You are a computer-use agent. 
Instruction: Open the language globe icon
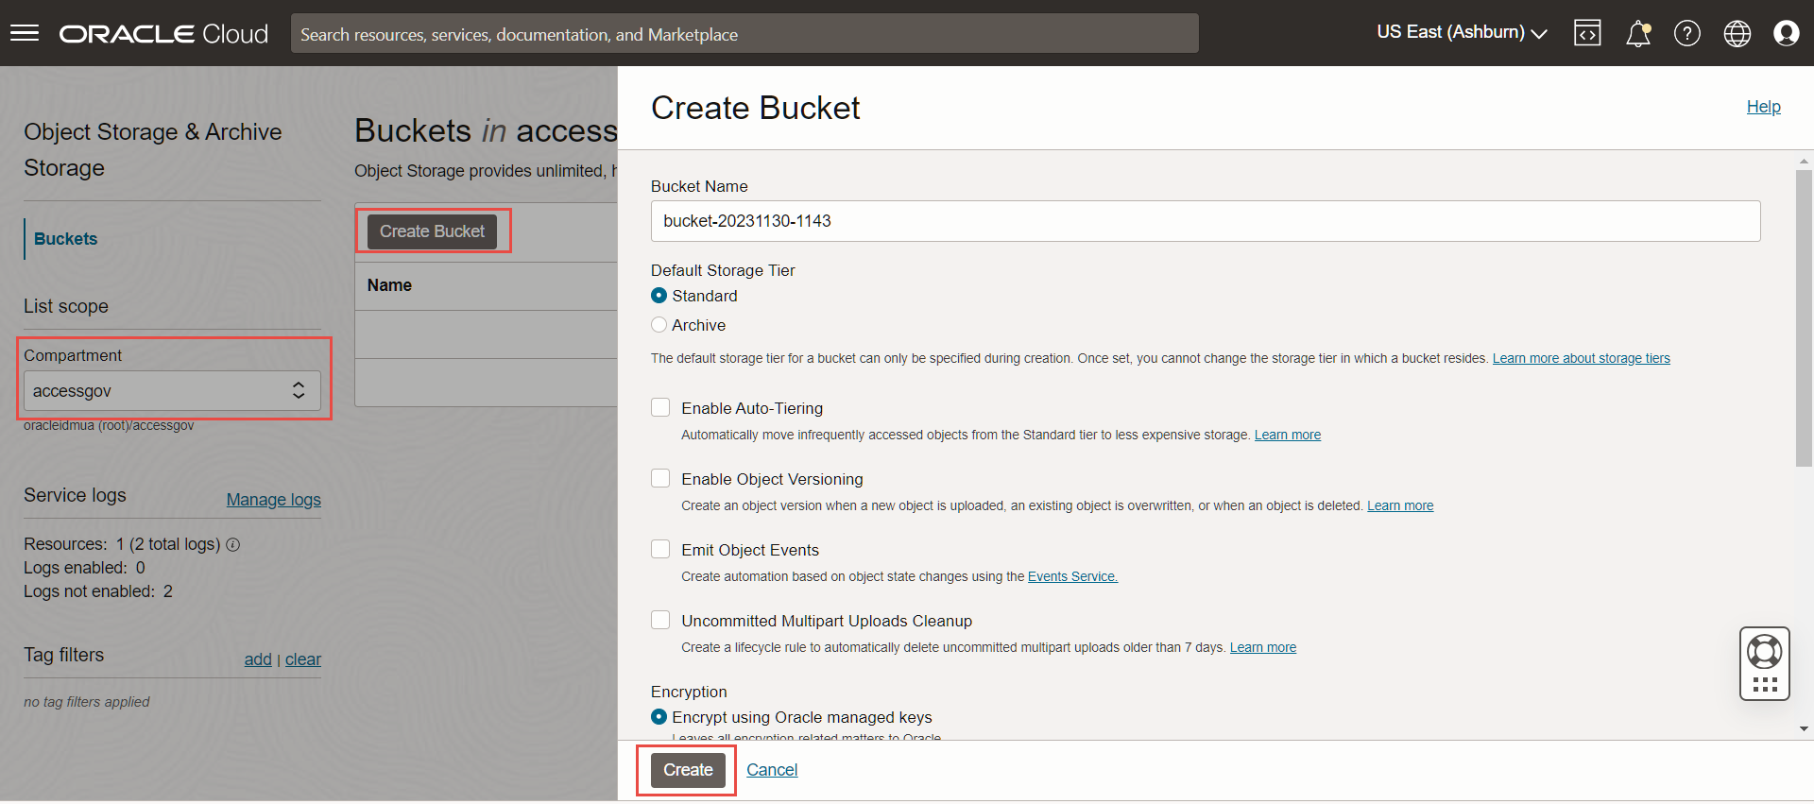(1737, 33)
